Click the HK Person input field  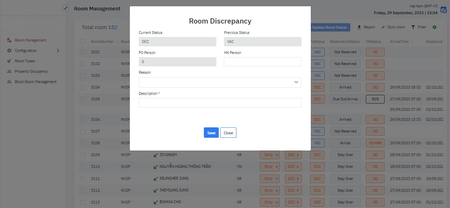coord(262,62)
